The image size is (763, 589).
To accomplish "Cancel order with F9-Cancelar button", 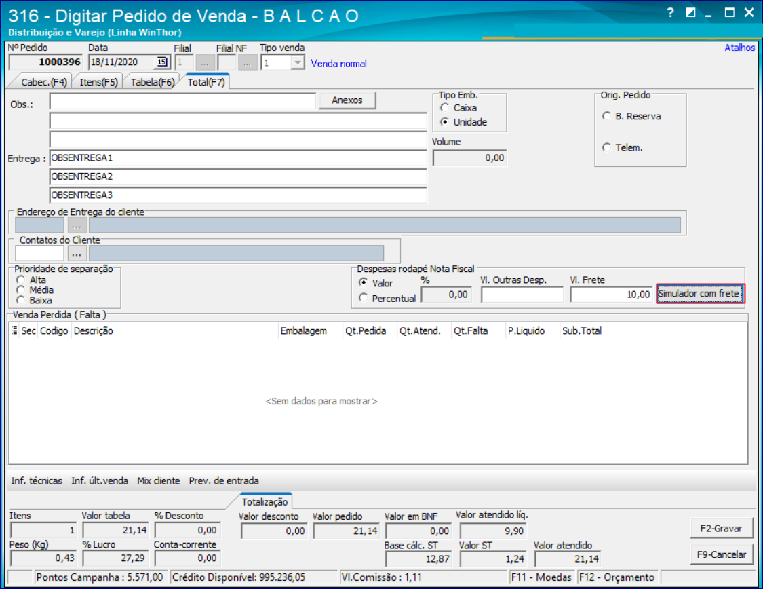I will click(x=721, y=554).
